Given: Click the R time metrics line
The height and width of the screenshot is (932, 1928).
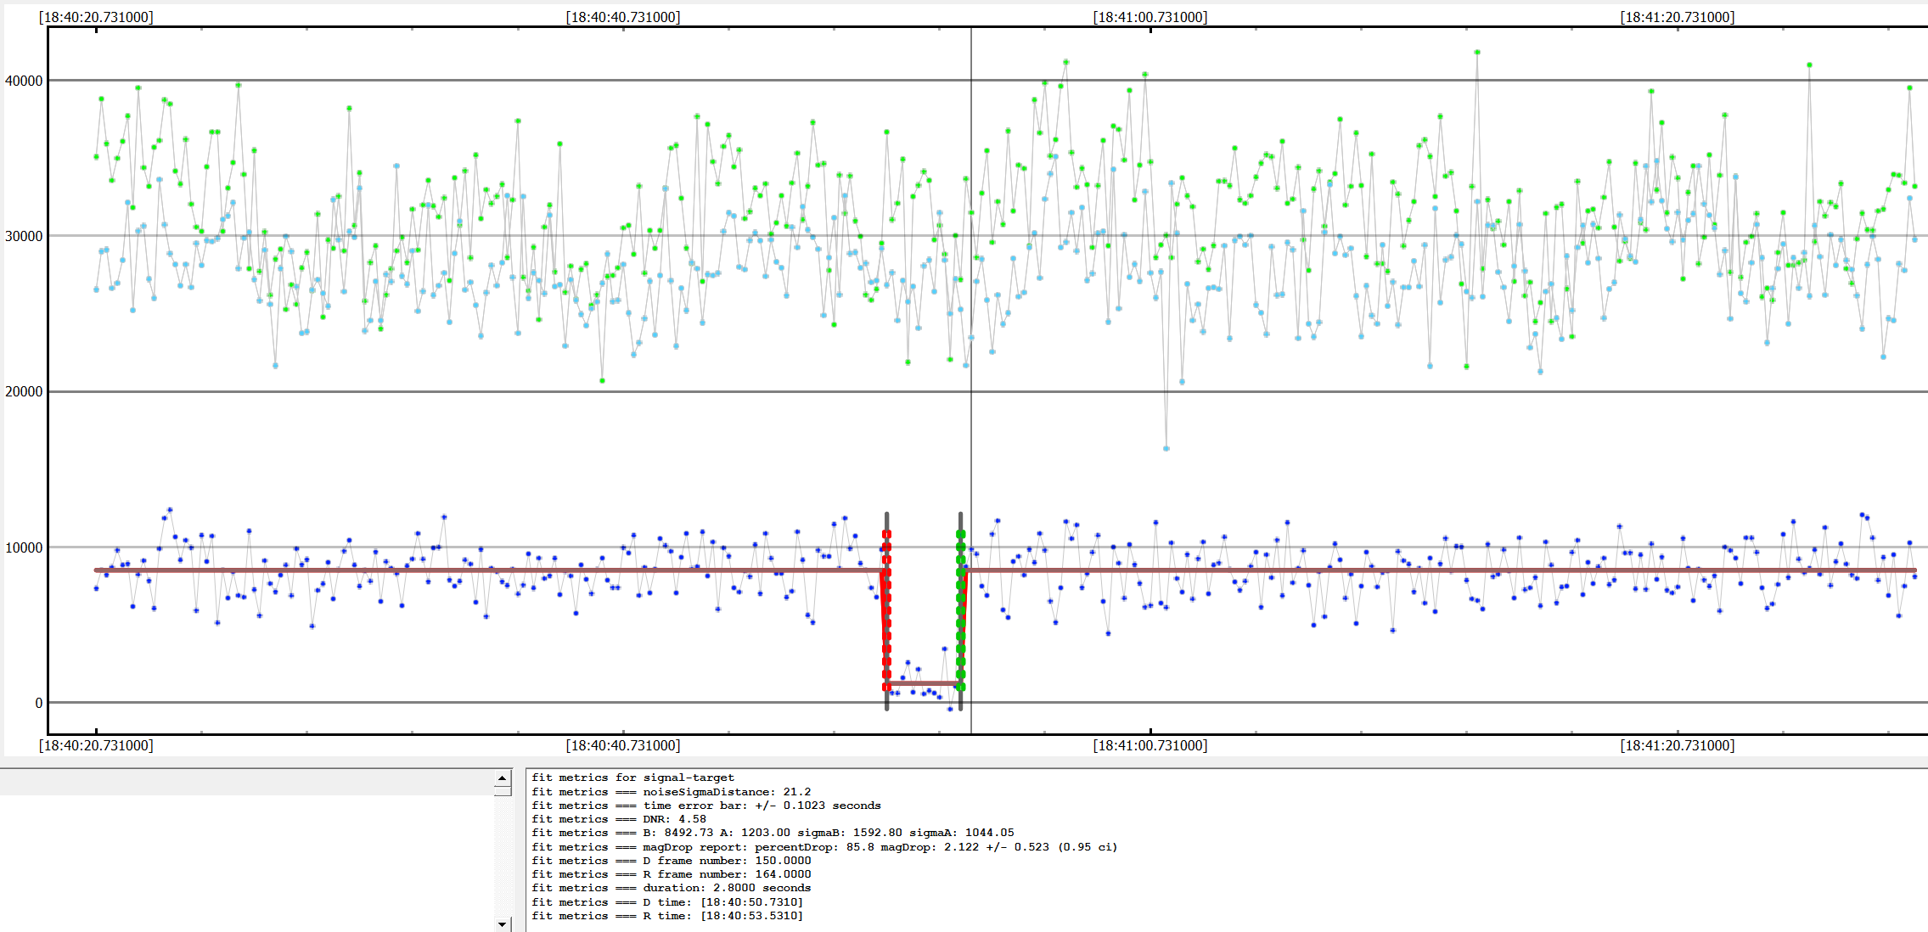Looking at the screenshot, I should coord(666,916).
